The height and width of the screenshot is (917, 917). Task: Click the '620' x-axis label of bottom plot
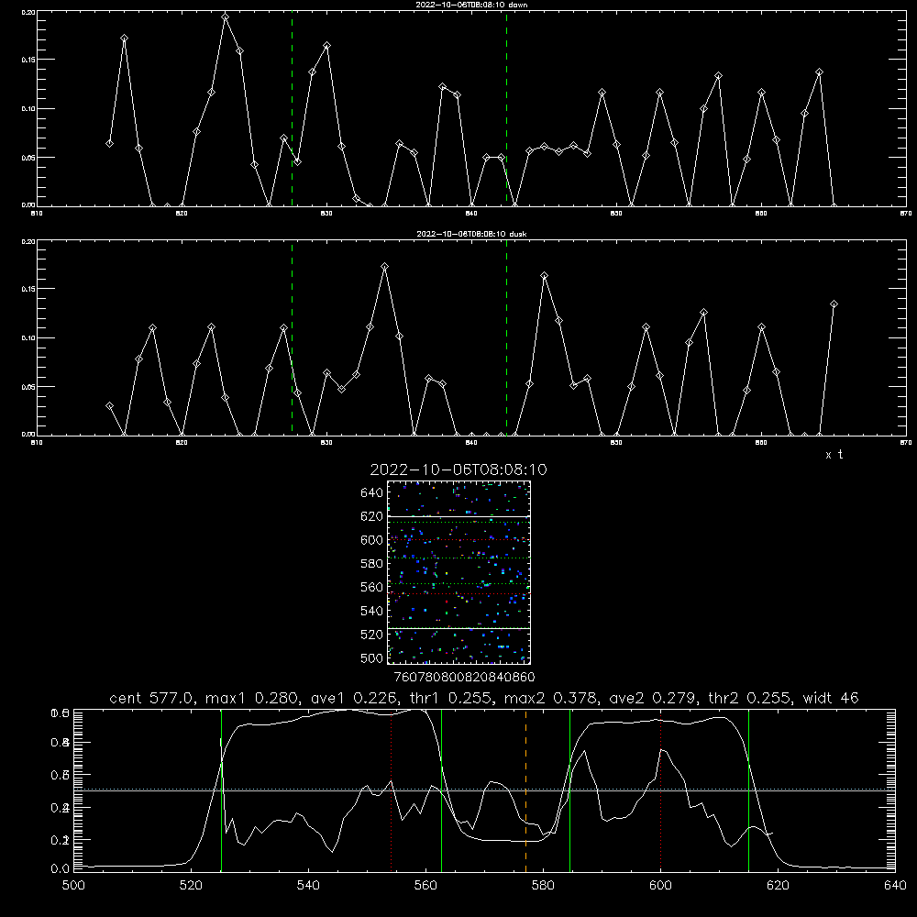coord(778,886)
